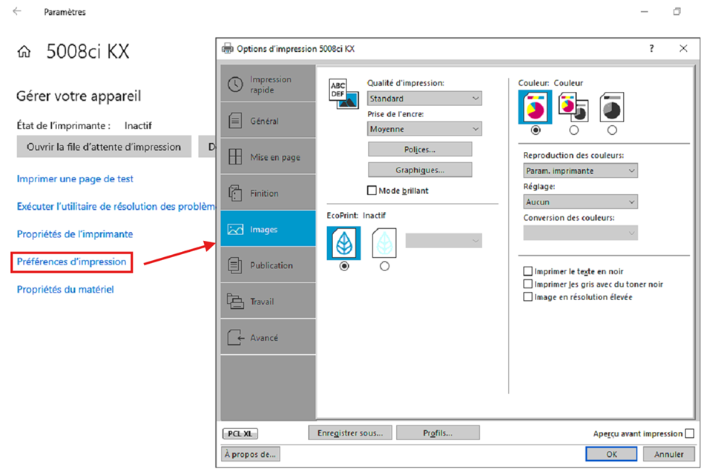Click Enregistrer sous... button
Viewport: 701px width, 469px height.
pos(350,433)
